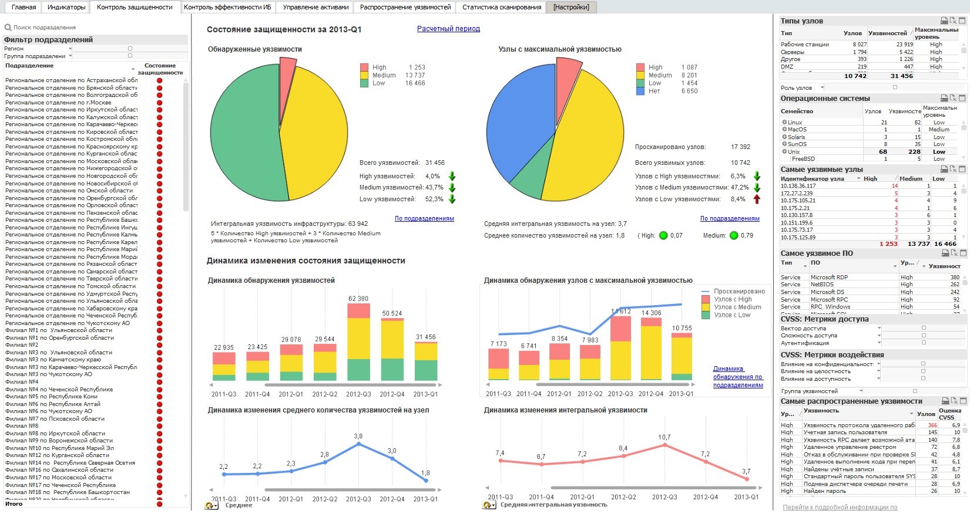Open the Главная tab
This screenshot has height=514, width=970.
[24, 7]
